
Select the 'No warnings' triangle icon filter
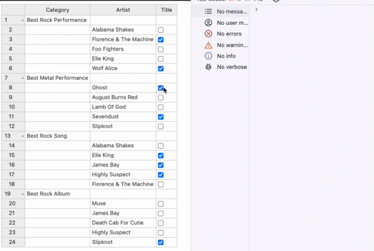point(208,45)
